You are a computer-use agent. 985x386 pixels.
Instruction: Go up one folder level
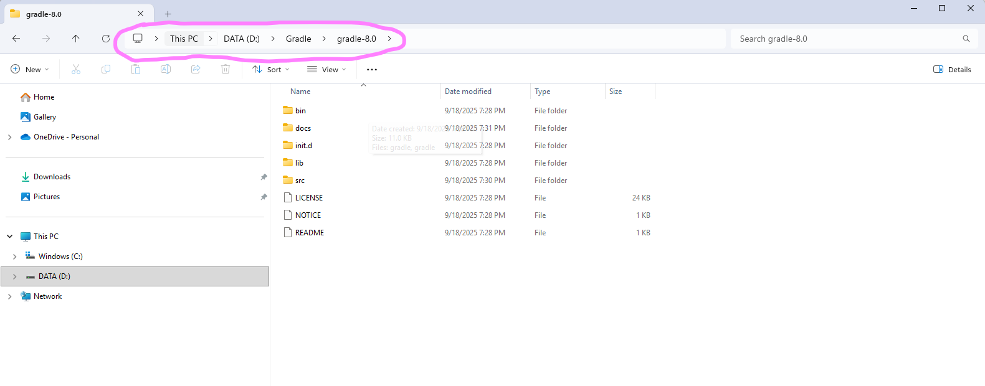tap(76, 39)
